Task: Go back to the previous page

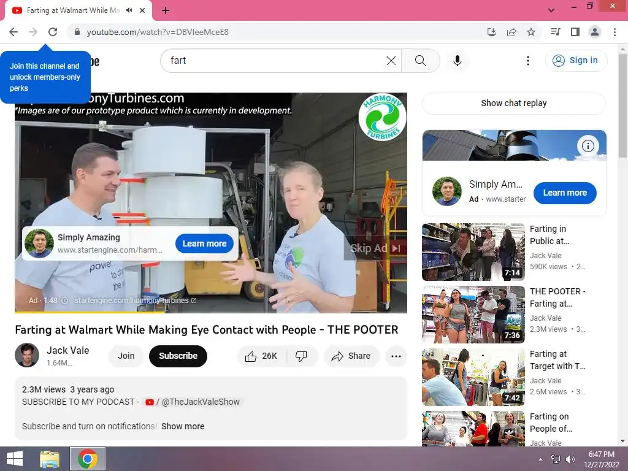Action: (x=13, y=32)
